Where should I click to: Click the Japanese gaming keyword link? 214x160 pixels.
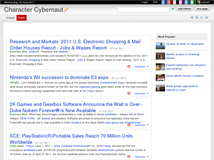click(x=89, y=87)
